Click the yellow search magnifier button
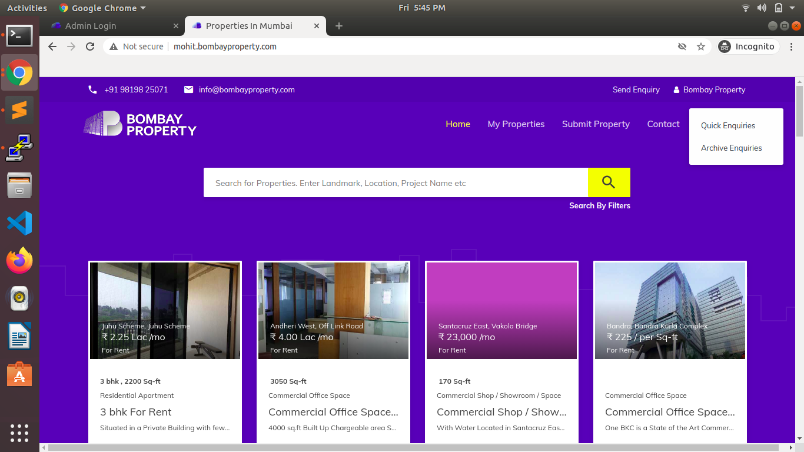Image resolution: width=804 pixels, height=452 pixels. coord(609,182)
